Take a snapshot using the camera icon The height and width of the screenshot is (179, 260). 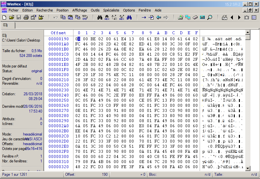pos(247,17)
